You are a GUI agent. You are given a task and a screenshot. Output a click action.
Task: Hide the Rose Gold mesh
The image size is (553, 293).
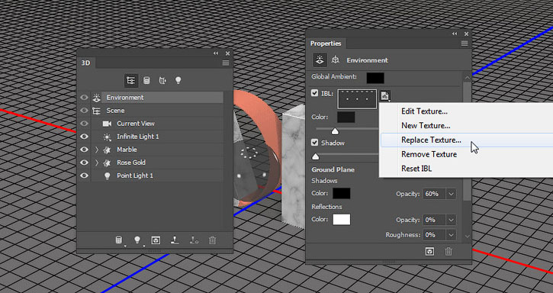coord(84,163)
